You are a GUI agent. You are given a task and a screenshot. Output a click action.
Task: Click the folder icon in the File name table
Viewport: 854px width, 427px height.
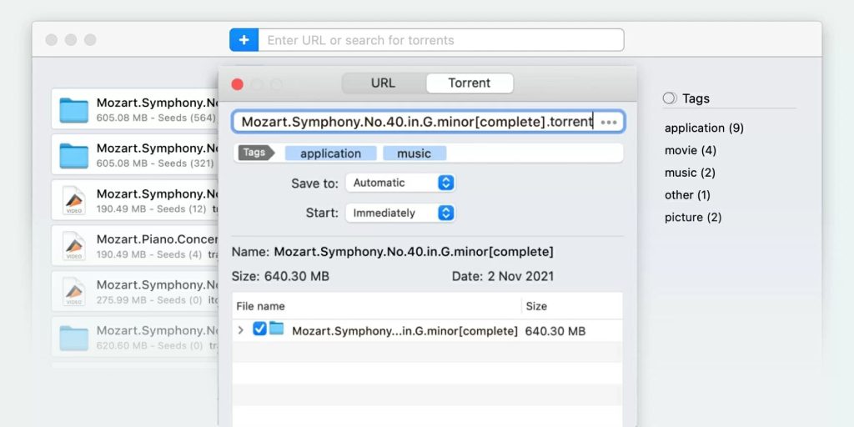pos(277,329)
